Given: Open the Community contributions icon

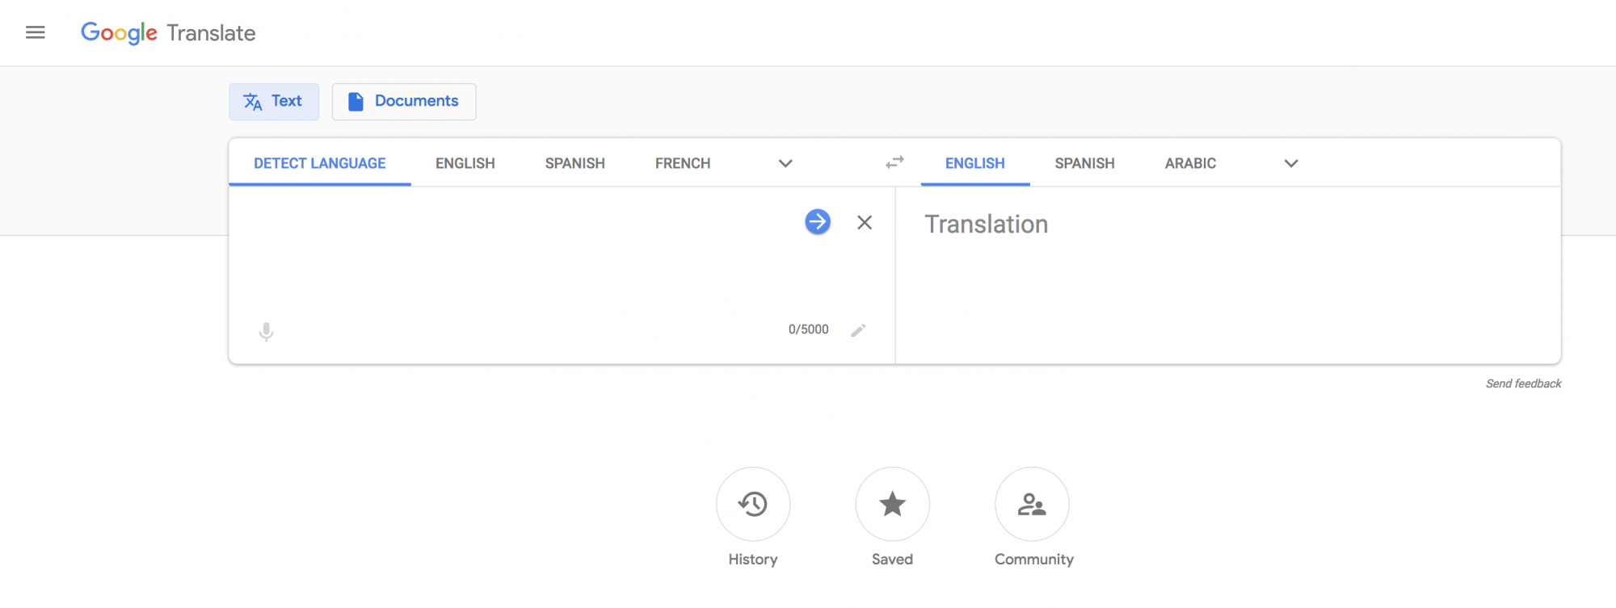Looking at the screenshot, I should pos(1032,504).
